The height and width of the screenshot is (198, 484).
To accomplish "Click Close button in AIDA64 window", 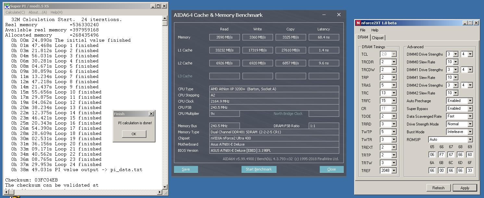I will pos(331,169).
